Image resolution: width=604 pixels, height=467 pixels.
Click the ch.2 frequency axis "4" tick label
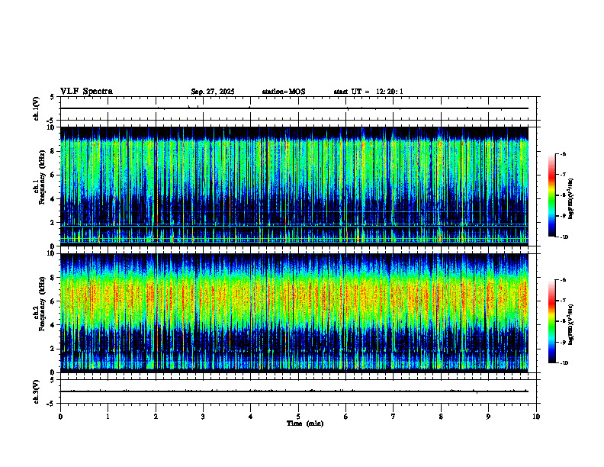[x=53, y=325]
